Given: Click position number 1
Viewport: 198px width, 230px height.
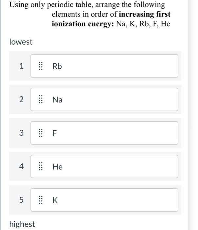Looking at the screenshot, I should pyautogui.click(x=21, y=66).
